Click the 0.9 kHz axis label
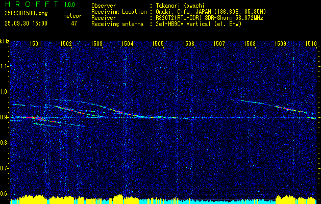321x204 pixels. (x=4, y=117)
